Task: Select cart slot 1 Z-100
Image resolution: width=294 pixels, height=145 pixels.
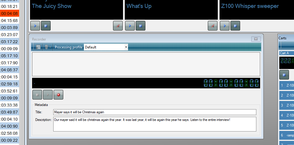Action: click(287, 85)
